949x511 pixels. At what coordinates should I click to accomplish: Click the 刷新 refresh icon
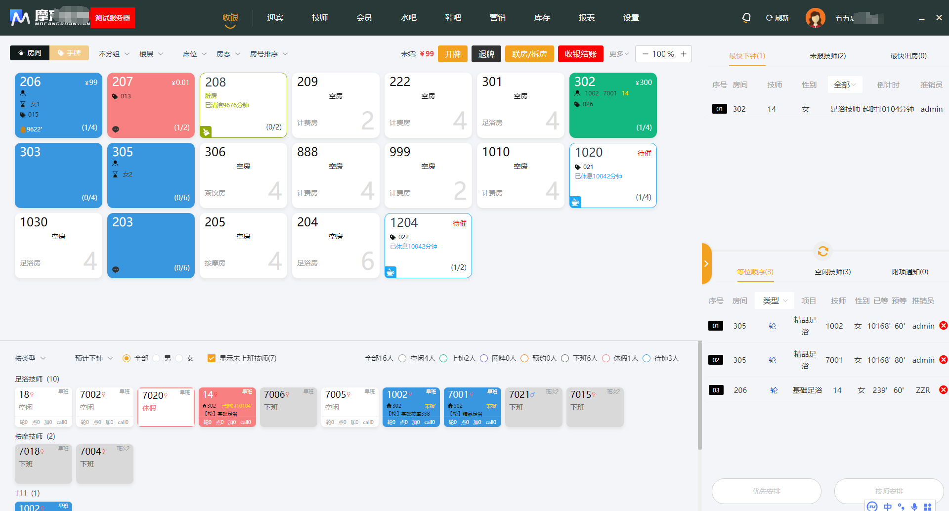pos(769,18)
